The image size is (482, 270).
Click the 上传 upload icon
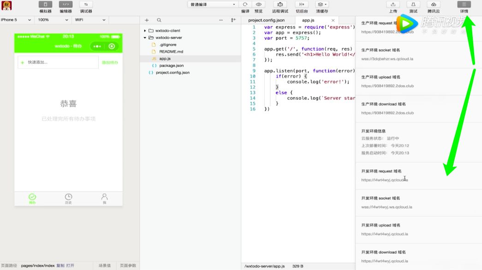pyautogui.click(x=393, y=5)
